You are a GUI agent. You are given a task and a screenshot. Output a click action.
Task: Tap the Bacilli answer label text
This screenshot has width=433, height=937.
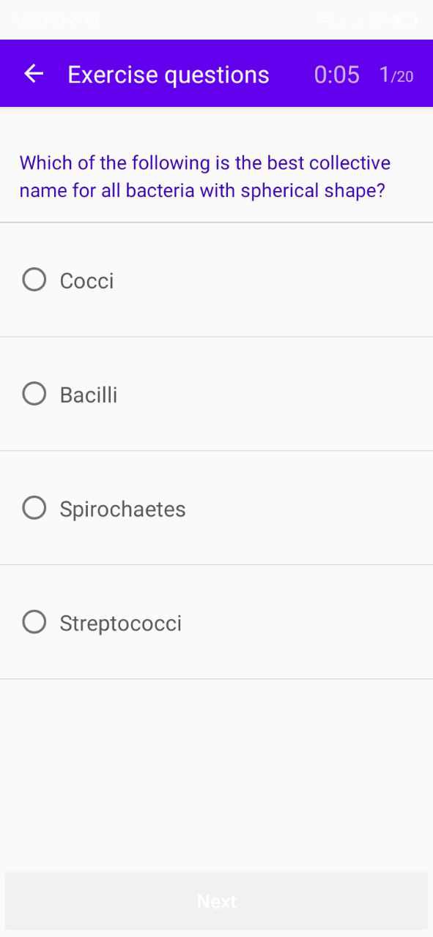89,395
